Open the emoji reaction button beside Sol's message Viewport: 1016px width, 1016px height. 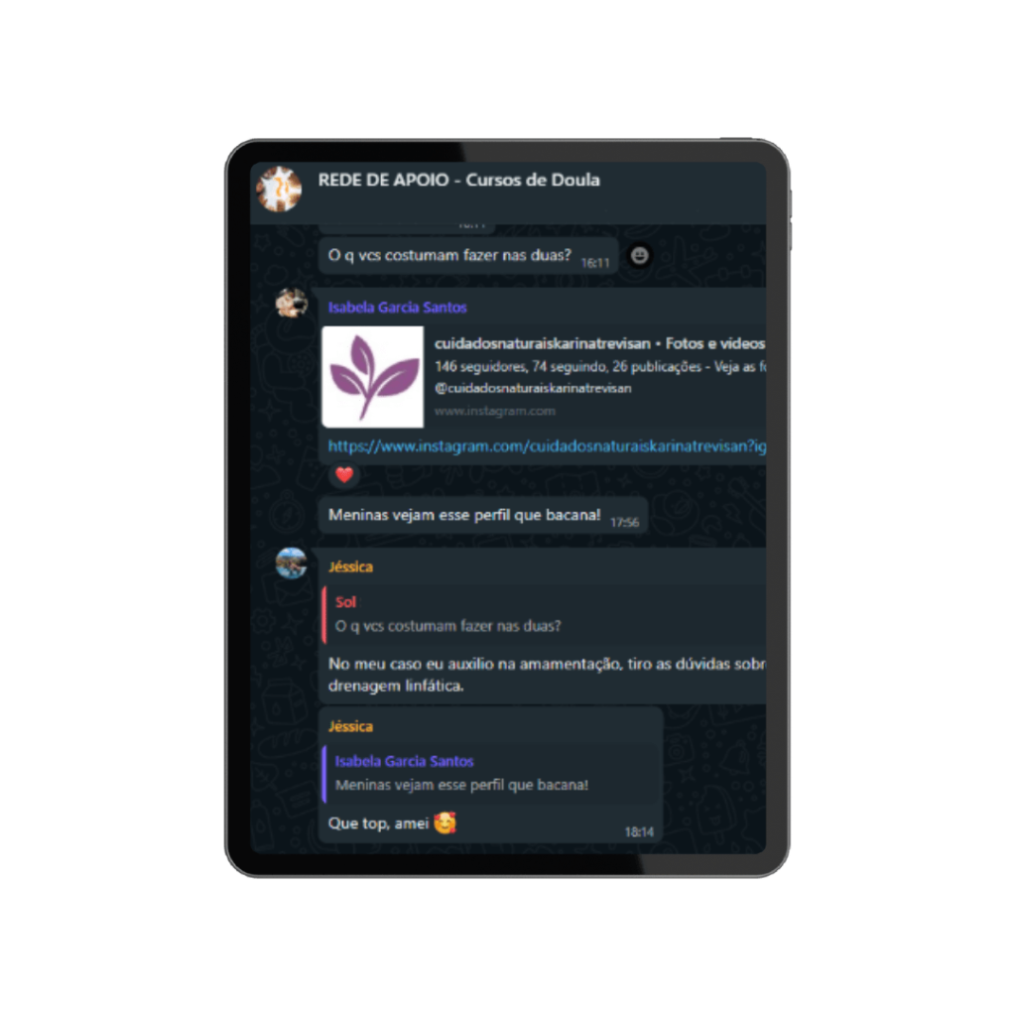(640, 256)
